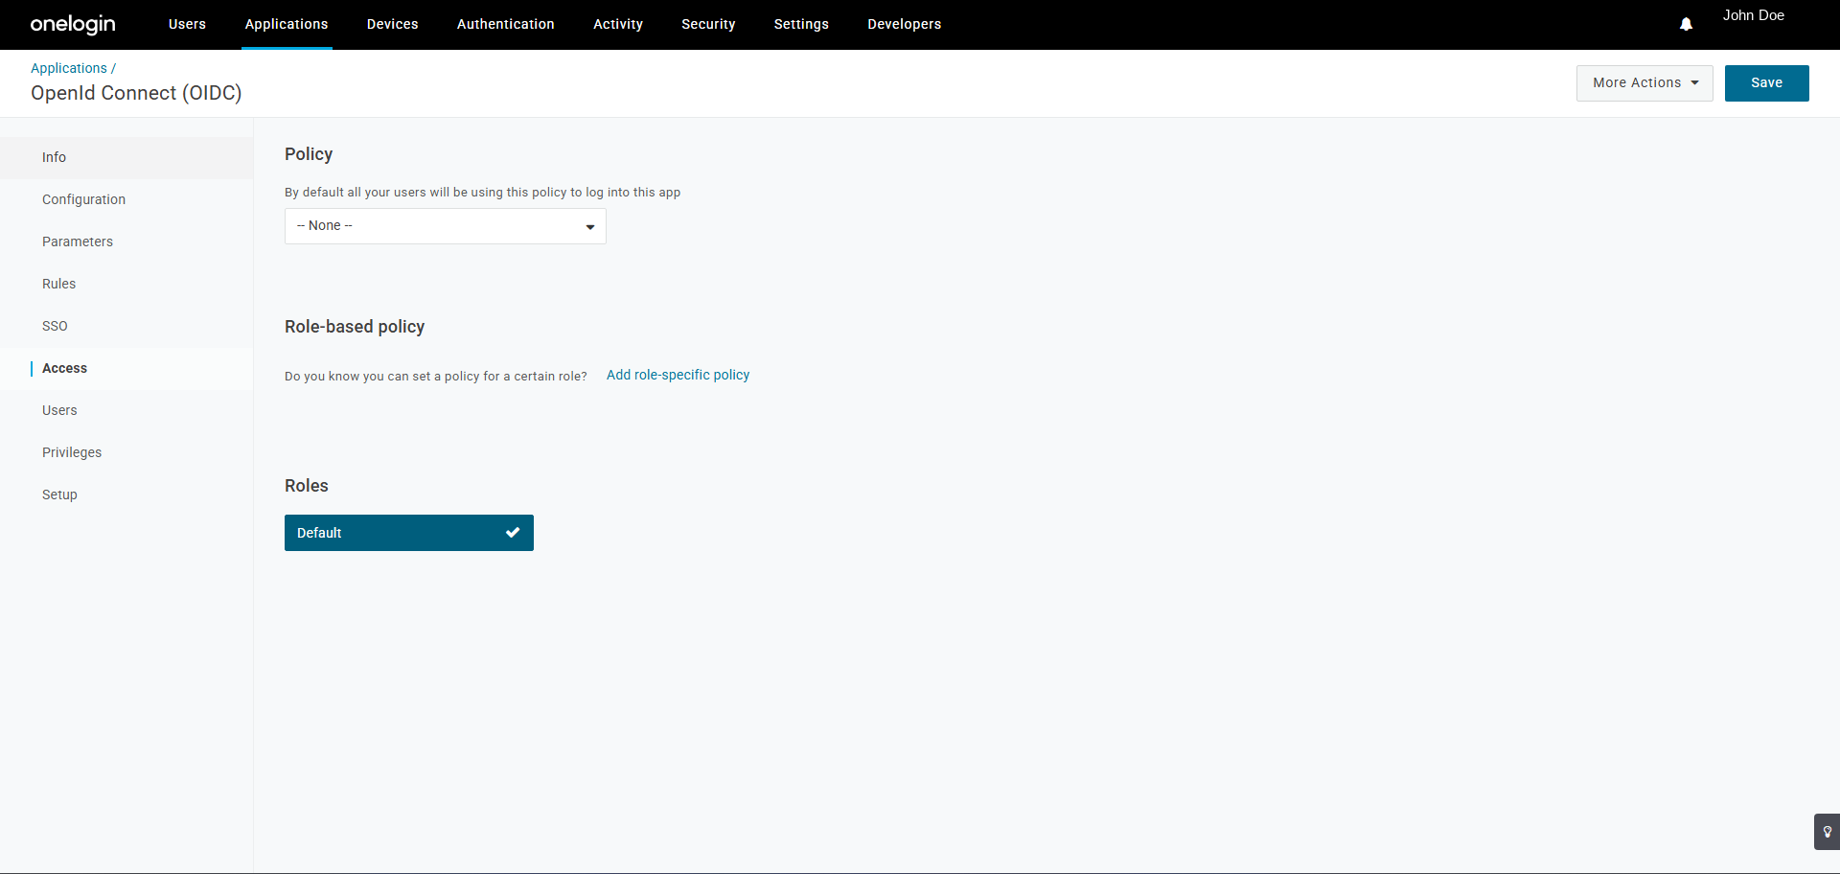The height and width of the screenshot is (874, 1840).
Task: Click the OpenId Connect (OIDC) title
Action: point(136,93)
